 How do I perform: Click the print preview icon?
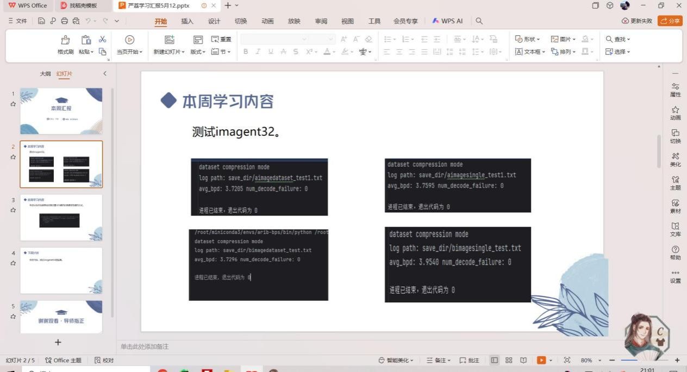coord(76,21)
